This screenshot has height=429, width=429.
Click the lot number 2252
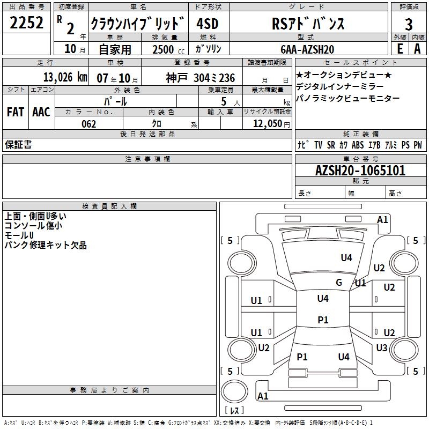point(27,23)
